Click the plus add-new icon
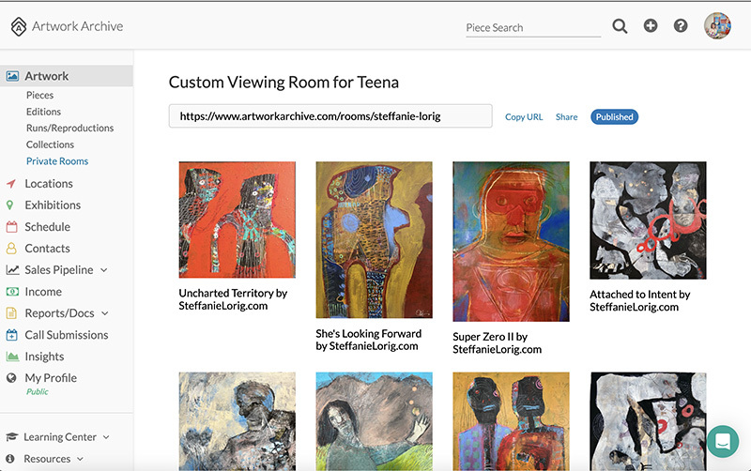This screenshot has height=471, width=751. pyautogui.click(x=651, y=26)
